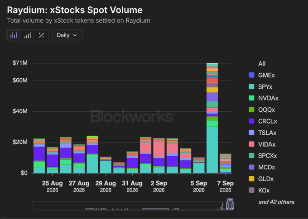Screen dimensions: 308x219
Task: Click the '$20M' y-axis label
Action: pyautogui.click(x=20, y=142)
